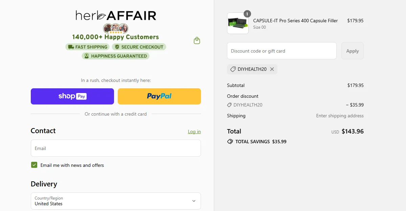Click the SECURE CHECKOUT shield icon
Image resolution: width=406 pixels, height=211 pixels.
coord(118,47)
